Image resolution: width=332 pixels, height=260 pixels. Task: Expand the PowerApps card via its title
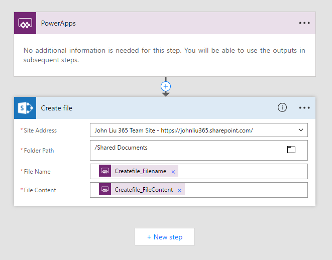coord(58,23)
